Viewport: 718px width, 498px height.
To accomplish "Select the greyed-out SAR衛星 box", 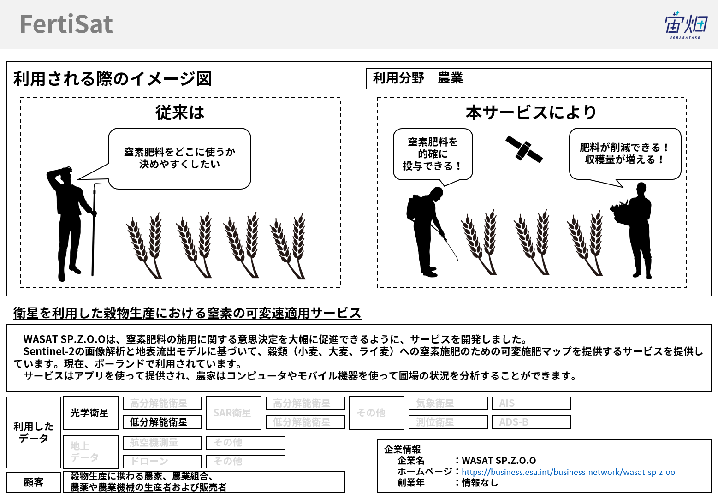I will coord(234,413).
